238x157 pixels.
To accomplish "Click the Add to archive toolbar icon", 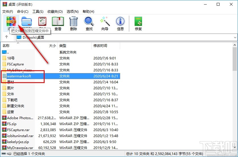I will tap(11, 22).
